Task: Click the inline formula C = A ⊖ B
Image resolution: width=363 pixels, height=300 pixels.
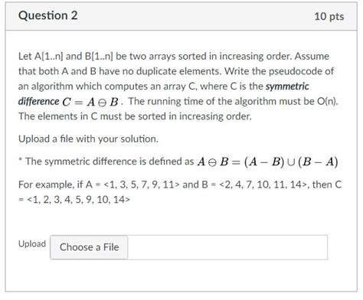Action: pyautogui.click(x=90, y=102)
